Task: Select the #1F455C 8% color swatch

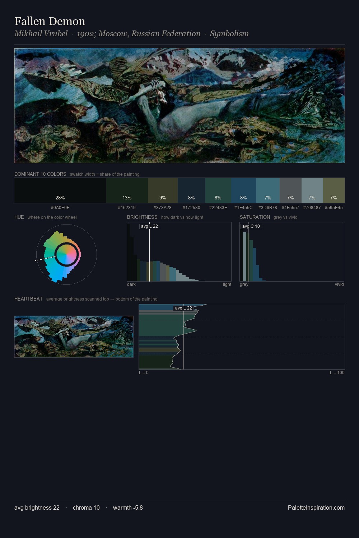Action: [x=244, y=190]
